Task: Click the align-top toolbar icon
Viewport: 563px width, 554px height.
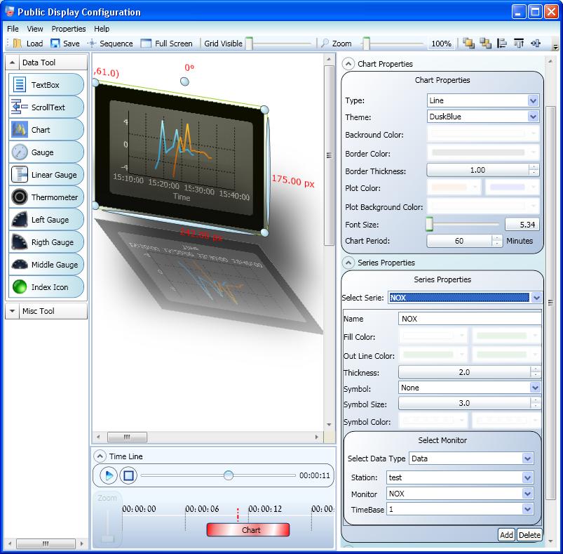Action: tap(518, 43)
